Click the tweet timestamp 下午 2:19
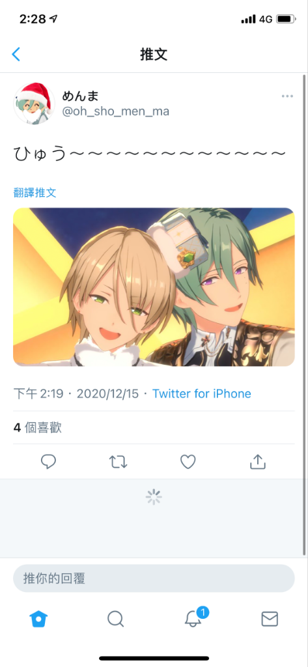The height and width of the screenshot is (667, 308). pyautogui.click(x=38, y=393)
